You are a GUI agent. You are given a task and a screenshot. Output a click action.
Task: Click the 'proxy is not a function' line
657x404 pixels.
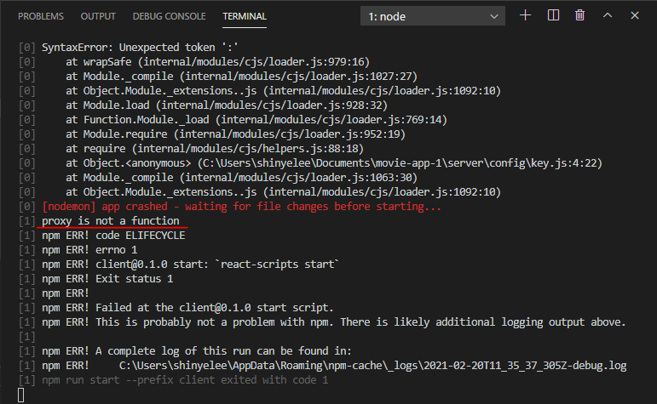(x=111, y=221)
